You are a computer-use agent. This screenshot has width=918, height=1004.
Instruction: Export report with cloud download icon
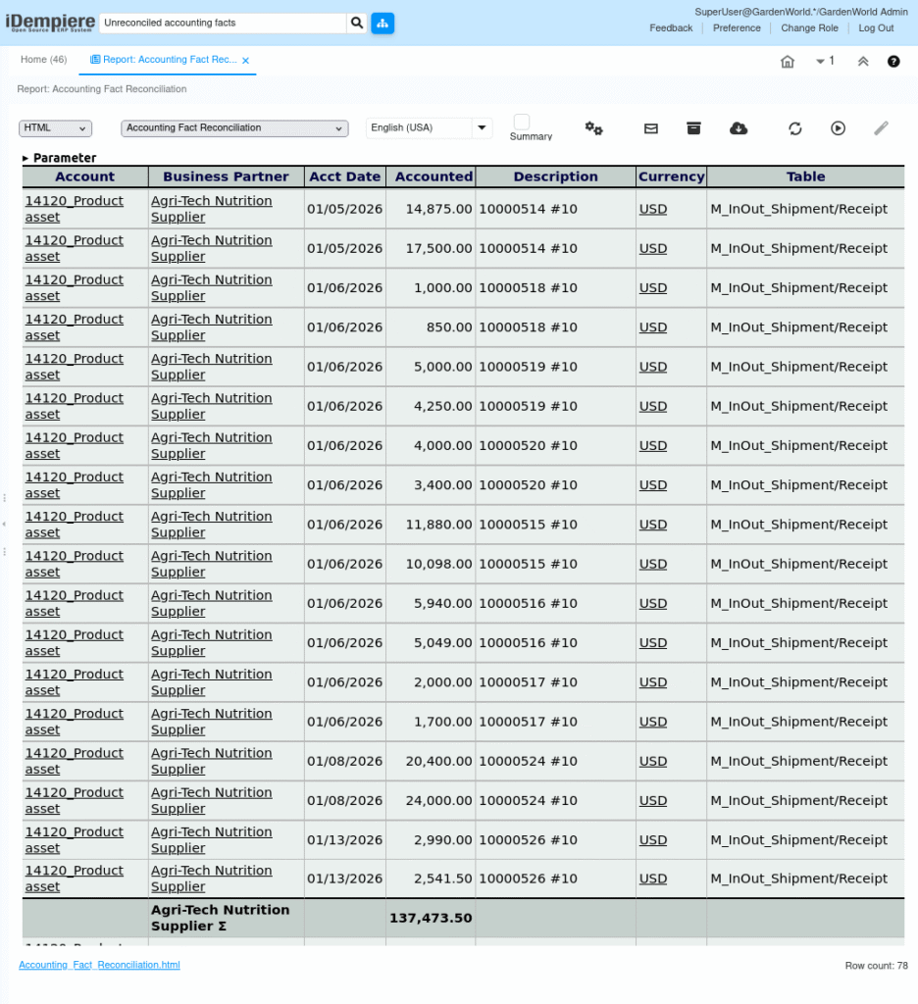738,128
